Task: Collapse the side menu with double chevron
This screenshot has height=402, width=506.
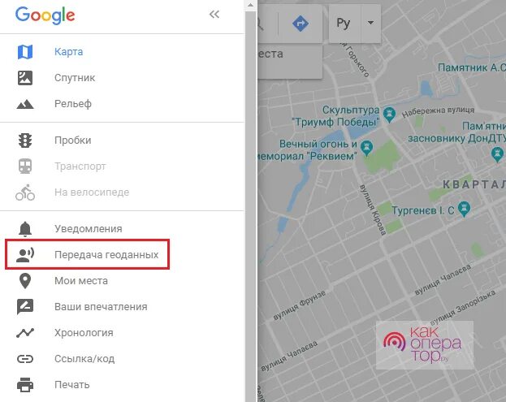Action: (x=214, y=14)
